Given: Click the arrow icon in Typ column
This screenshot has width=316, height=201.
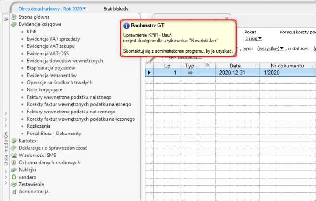Looking at the screenshot, I should (190, 73).
